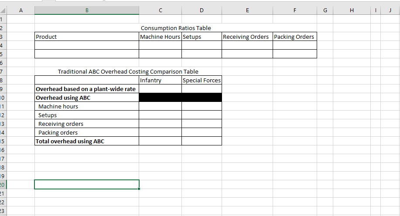Select column G header
The width and height of the screenshot is (400, 216).
325,10
